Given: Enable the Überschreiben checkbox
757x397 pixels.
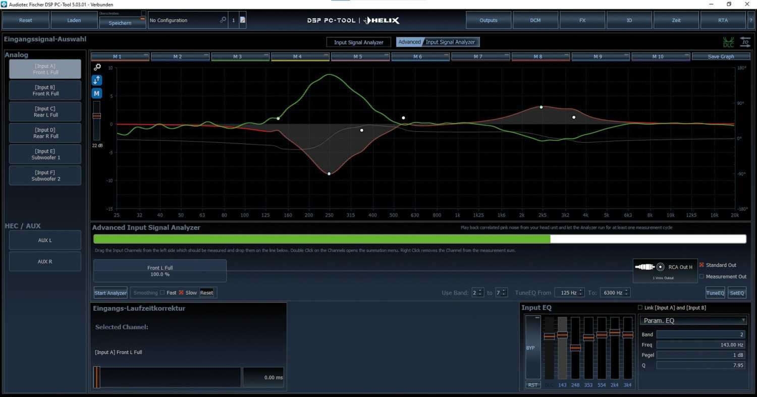Looking at the screenshot, I should 143,13.
